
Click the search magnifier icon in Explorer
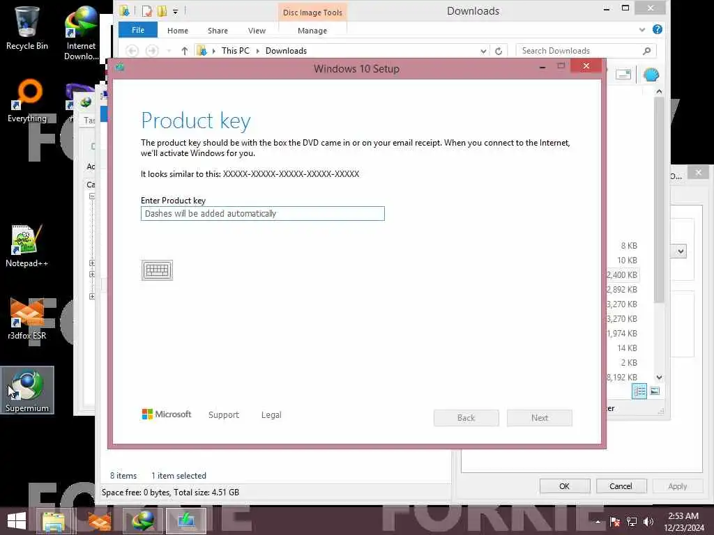[x=646, y=50]
